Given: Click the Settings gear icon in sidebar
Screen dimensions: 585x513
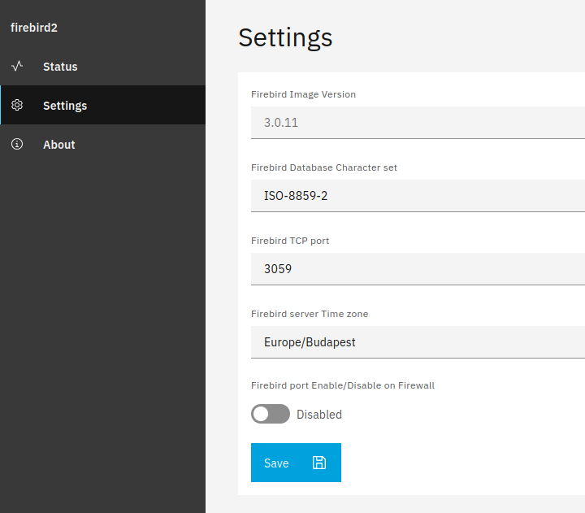Looking at the screenshot, I should (x=17, y=105).
